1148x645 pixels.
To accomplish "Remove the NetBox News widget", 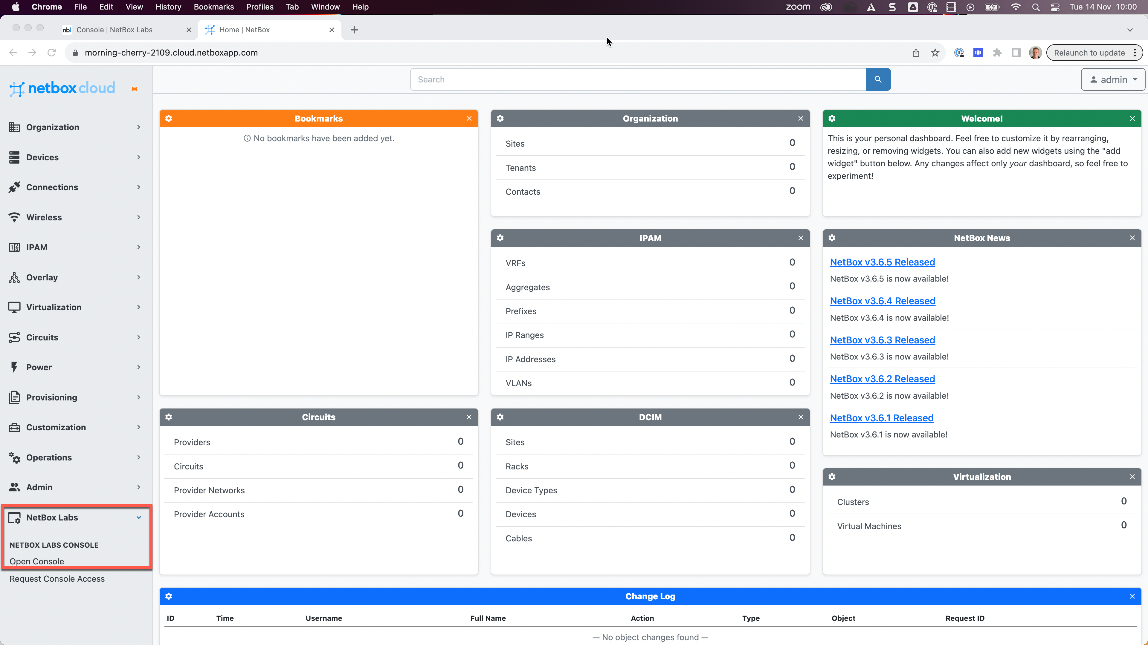I will click(1132, 238).
